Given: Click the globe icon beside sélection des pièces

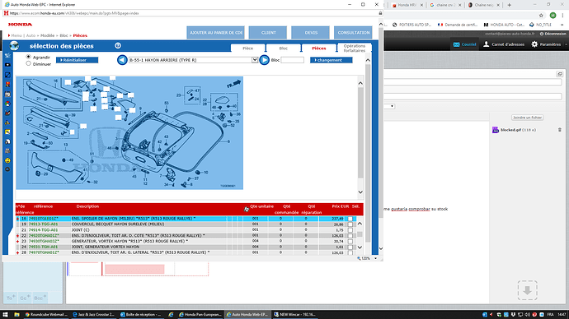Looking at the screenshot, I should [x=14, y=45].
